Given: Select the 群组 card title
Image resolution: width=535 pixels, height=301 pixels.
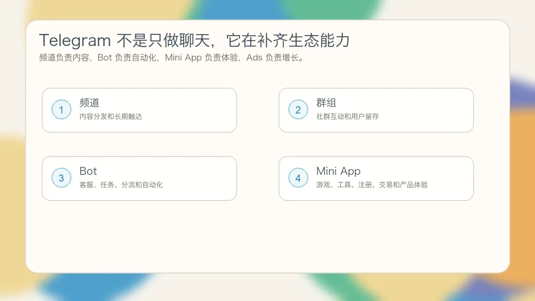Looking at the screenshot, I should pyautogui.click(x=326, y=102).
